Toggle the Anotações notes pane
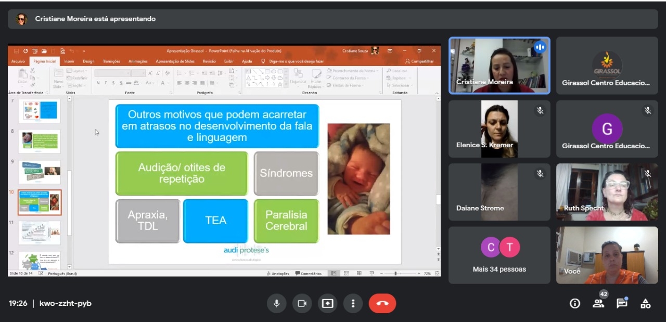This screenshot has width=666, height=322. (x=278, y=273)
